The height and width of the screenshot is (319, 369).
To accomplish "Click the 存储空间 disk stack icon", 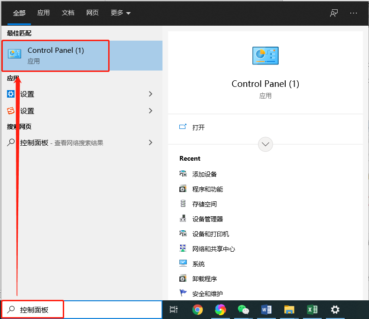I will 183,204.
